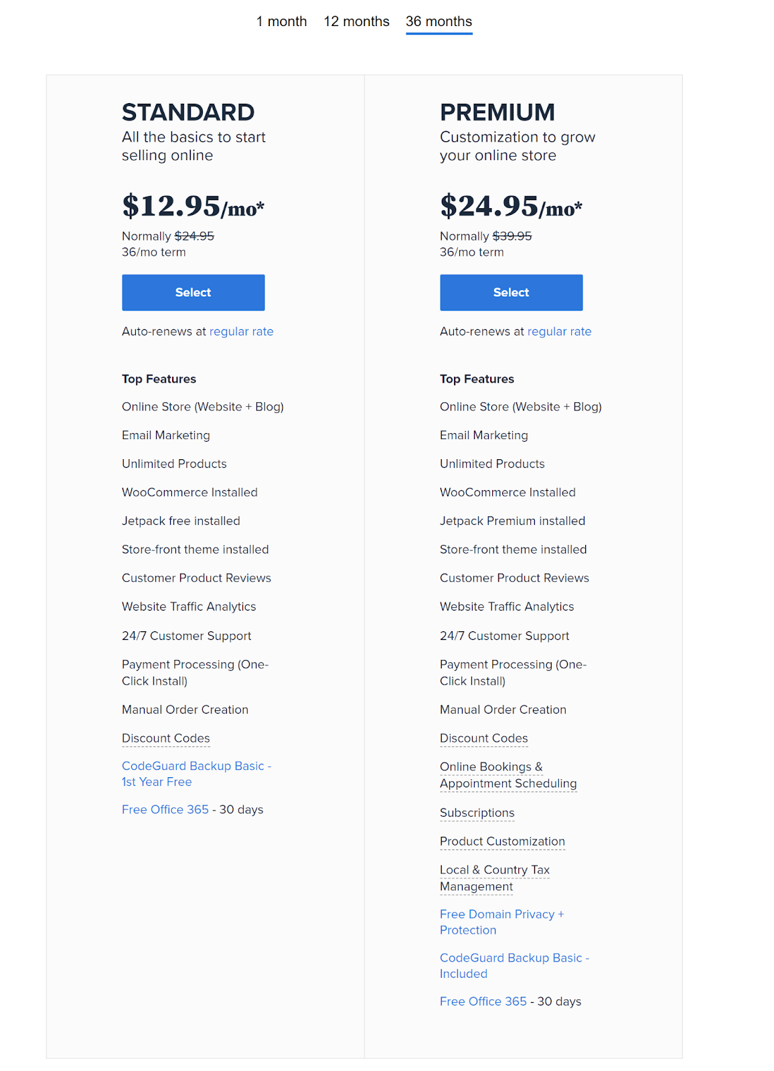The image size is (774, 1071).
Task: Open regular rate link under Premium plan
Action: pos(559,331)
